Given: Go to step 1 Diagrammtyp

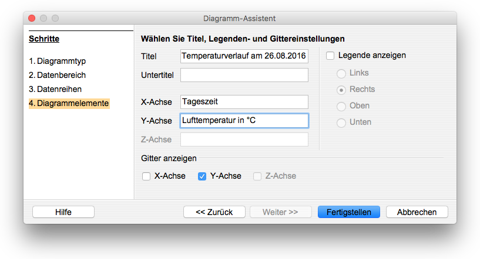Looking at the screenshot, I should [x=61, y=61].
